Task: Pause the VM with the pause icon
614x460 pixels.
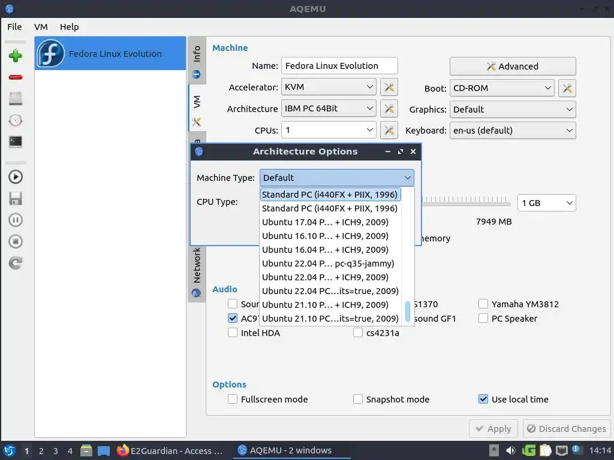Action: (15, 220)
